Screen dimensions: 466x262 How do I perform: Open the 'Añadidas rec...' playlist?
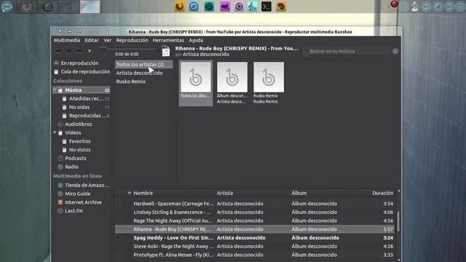pyautogui.click(x=86, y=99)
